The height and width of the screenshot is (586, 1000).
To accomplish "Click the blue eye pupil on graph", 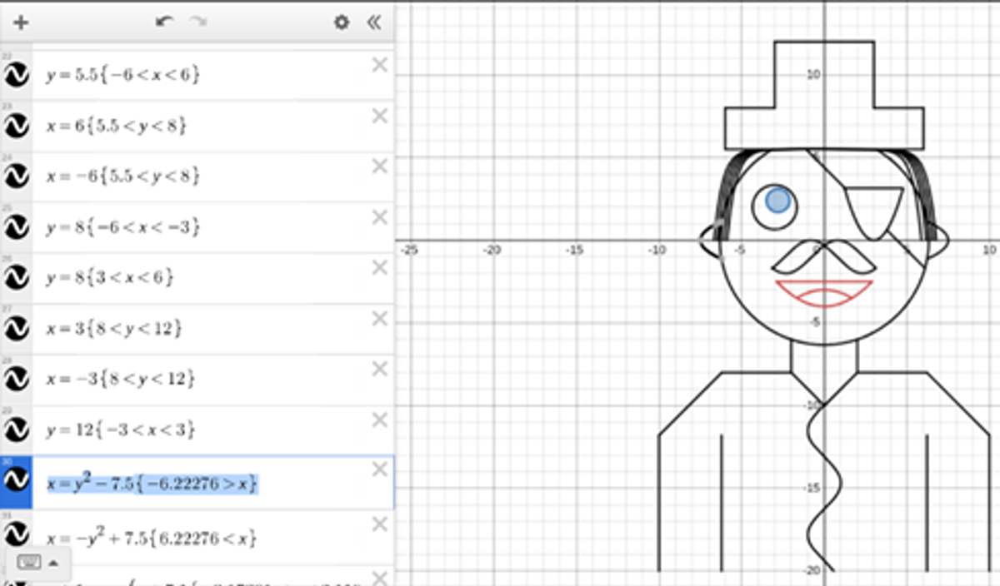I will (777, 201).
